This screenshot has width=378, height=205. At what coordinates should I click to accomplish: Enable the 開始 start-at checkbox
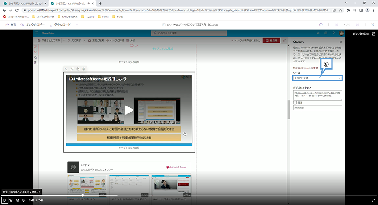click(x=295, y=103)
